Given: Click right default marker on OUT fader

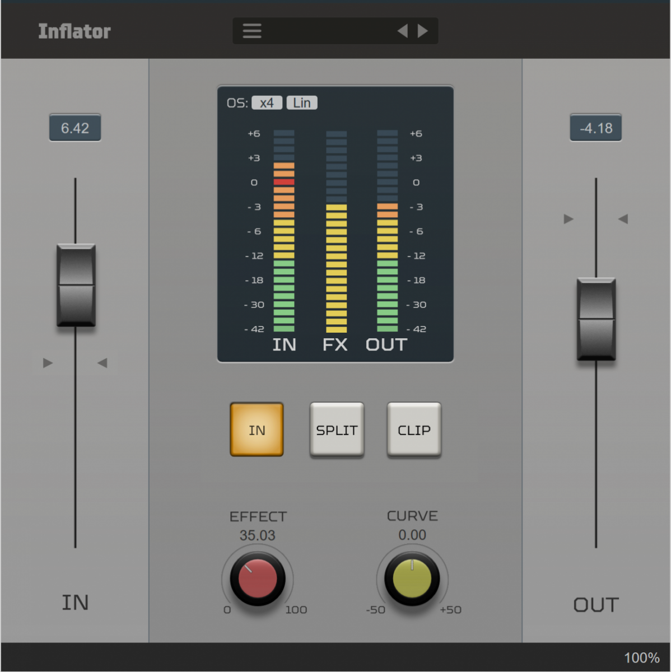Looking at the screenshot, I should click(623, 219).
